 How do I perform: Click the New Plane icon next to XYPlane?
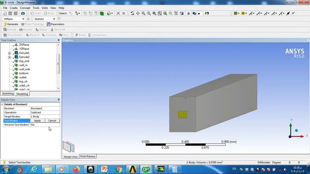[29, 19]
